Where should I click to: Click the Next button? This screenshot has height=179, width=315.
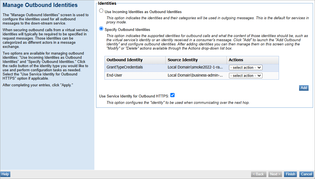point(275,174)
